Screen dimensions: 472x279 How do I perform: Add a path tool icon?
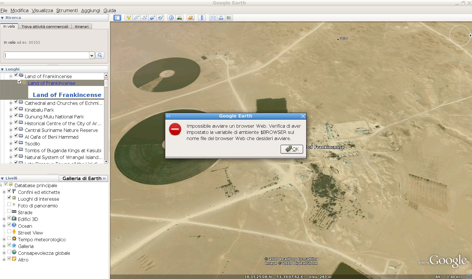(145, 18)
